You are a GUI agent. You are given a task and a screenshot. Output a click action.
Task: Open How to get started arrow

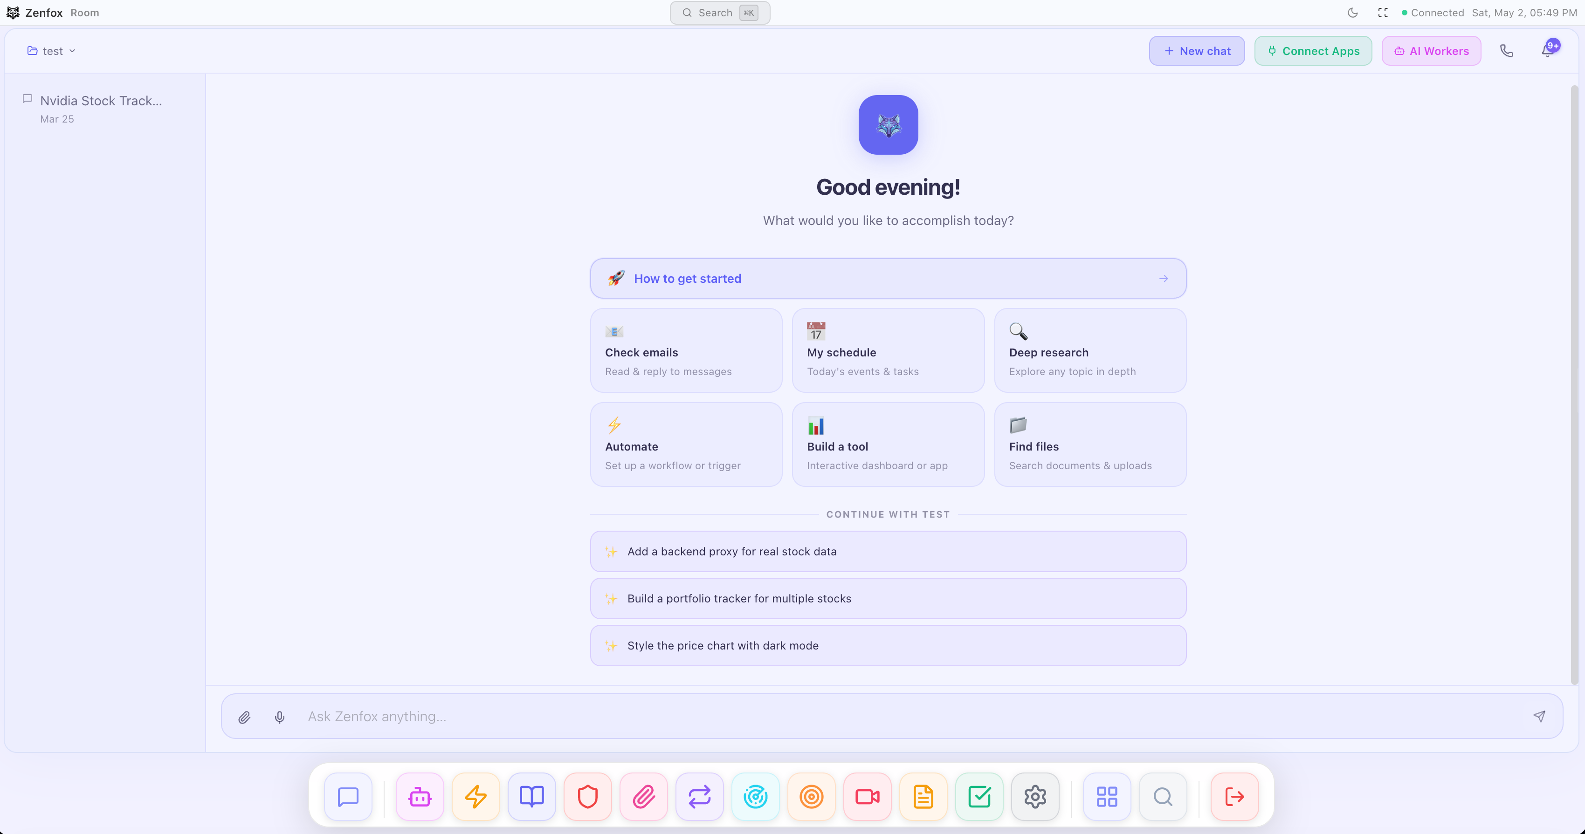pyautogui.click(x=1164, y=279)
